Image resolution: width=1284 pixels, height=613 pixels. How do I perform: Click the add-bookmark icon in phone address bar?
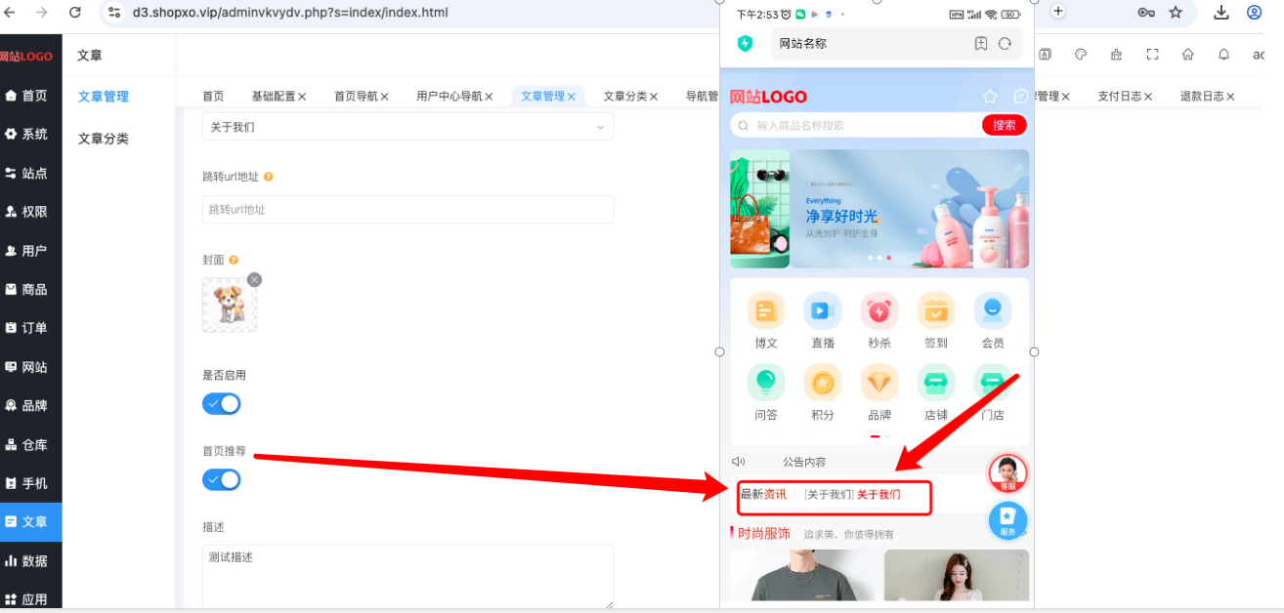coord(981,44)
